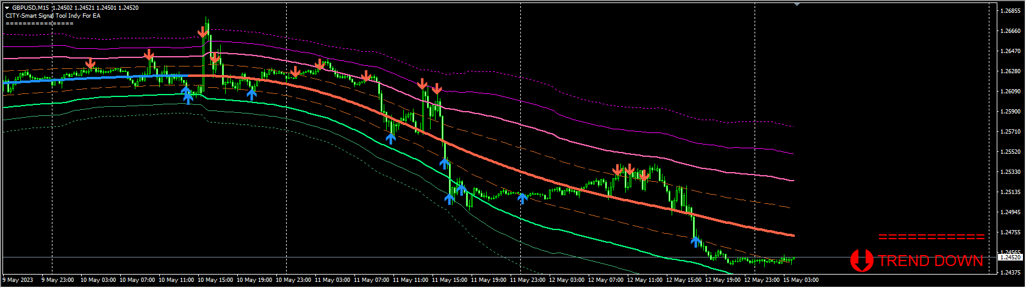
Task: Click the 12 May 15:00 time label
Action: pos(684,280)
